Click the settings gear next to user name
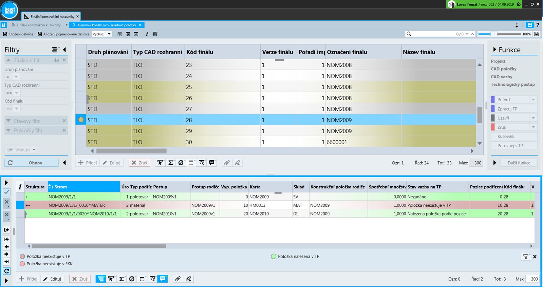This screenshot has height=287, width=543. [519, 4]
